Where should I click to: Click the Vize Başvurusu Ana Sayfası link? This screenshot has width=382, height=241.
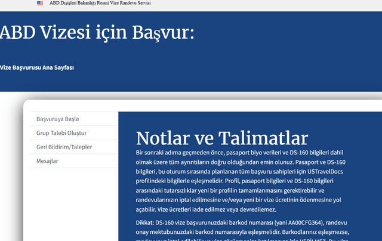37,67
